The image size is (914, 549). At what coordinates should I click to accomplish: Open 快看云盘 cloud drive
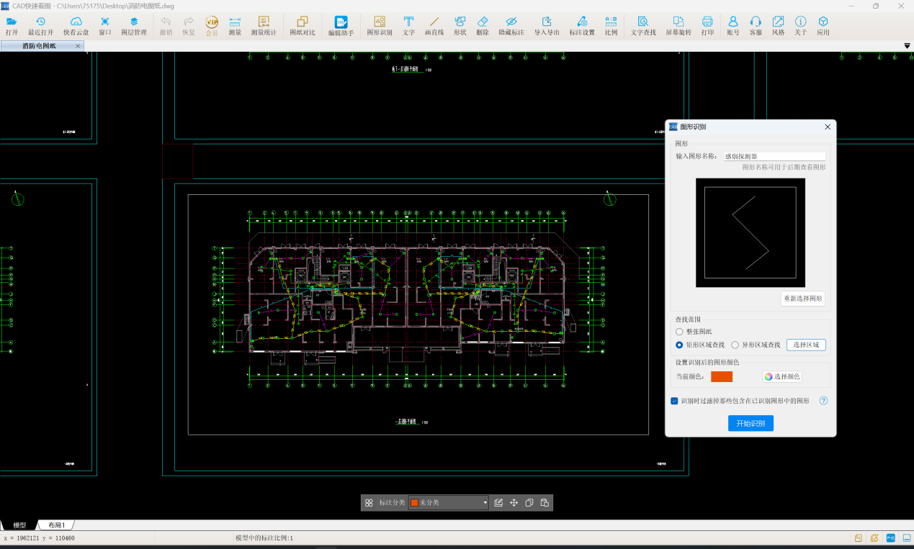(x=76, y=26)
